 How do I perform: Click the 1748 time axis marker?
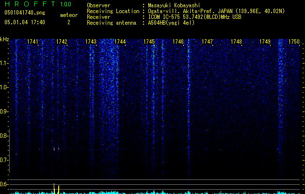click(236, 42)
